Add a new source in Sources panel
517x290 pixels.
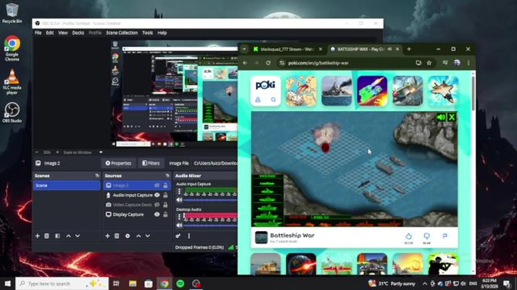click(x=107, y=236)
